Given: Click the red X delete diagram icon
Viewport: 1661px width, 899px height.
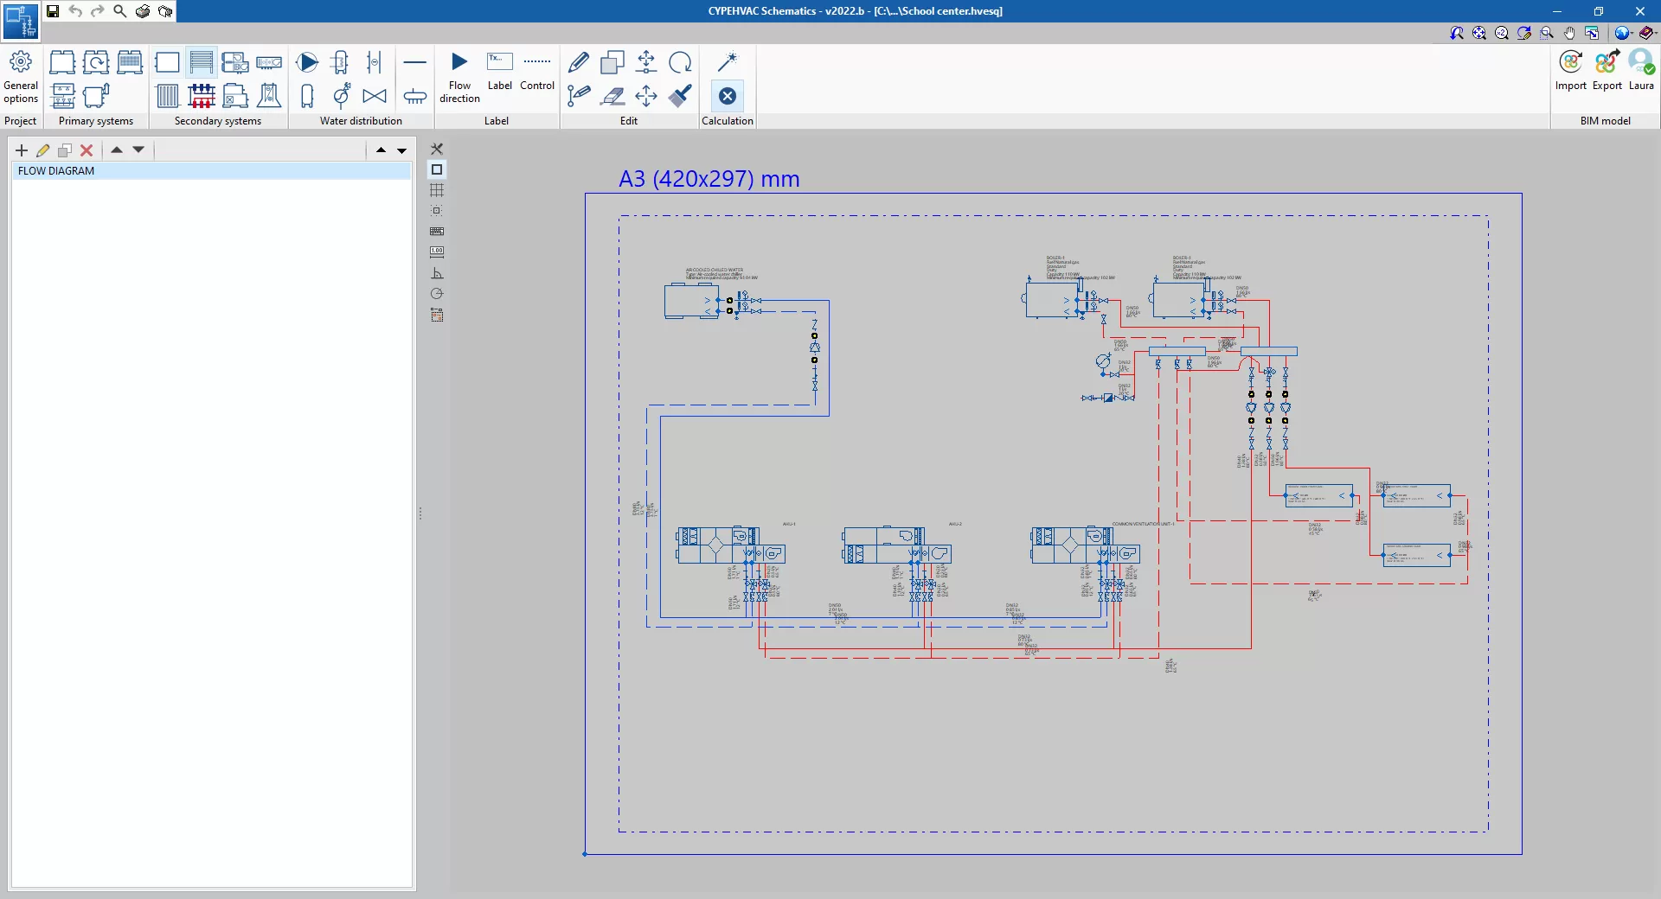Looking at the screenshot, I should [87, 150].
